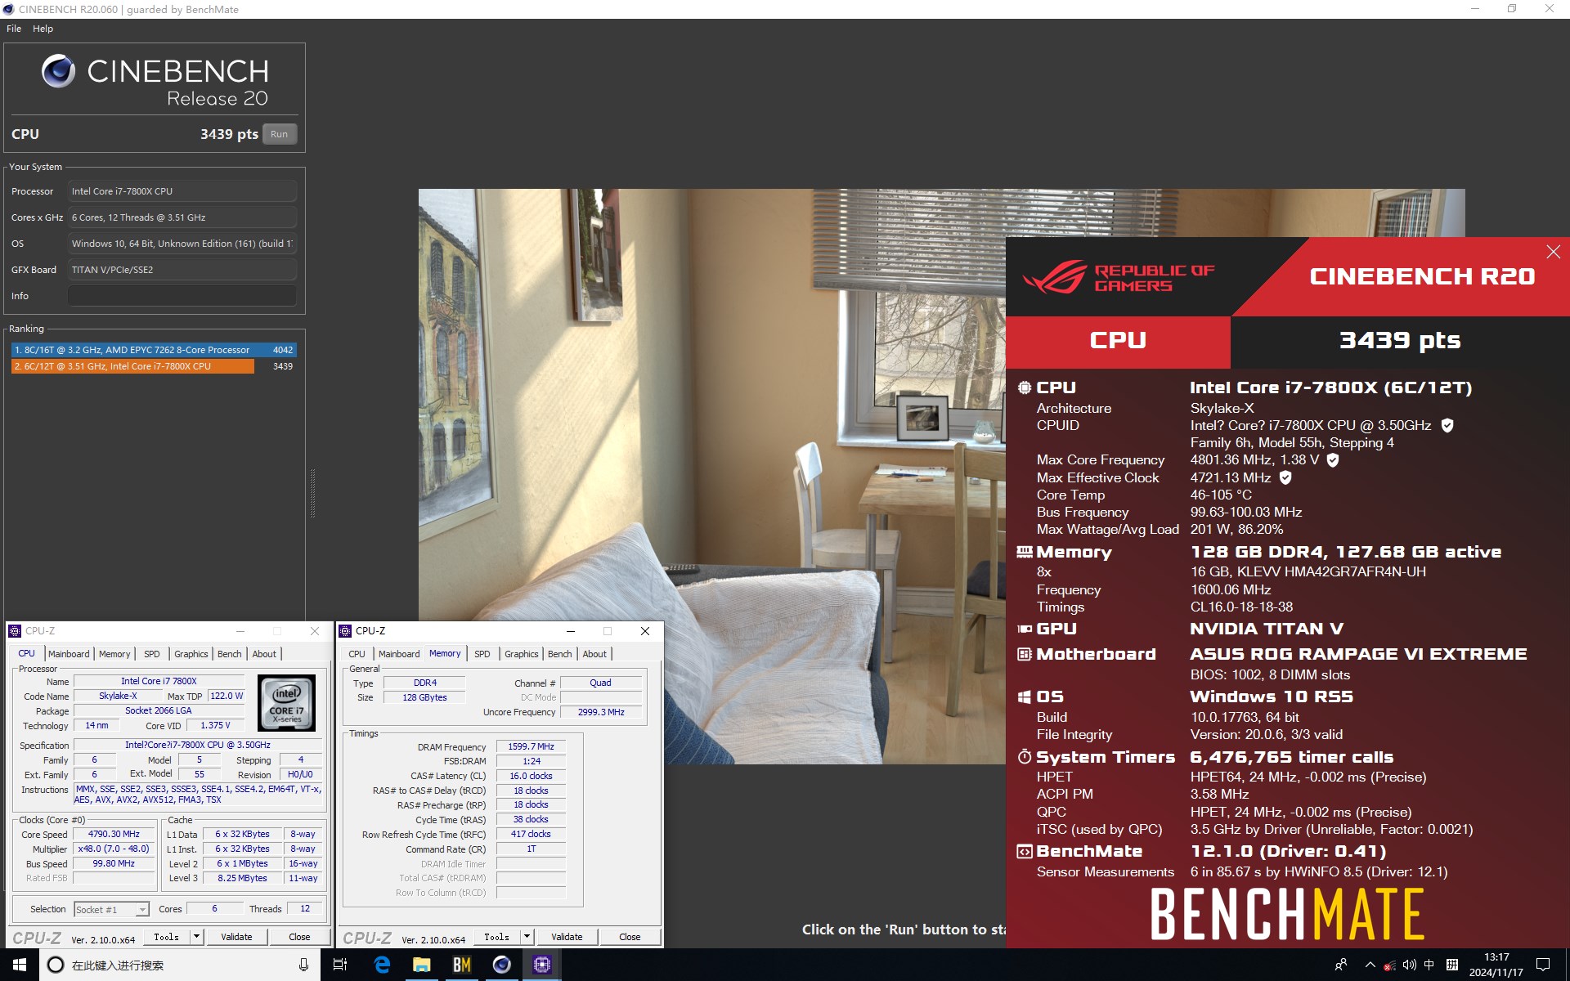This screenshot has height=981, width=1570.
Task: Open the notification center icon
Action: point(1543,965)
